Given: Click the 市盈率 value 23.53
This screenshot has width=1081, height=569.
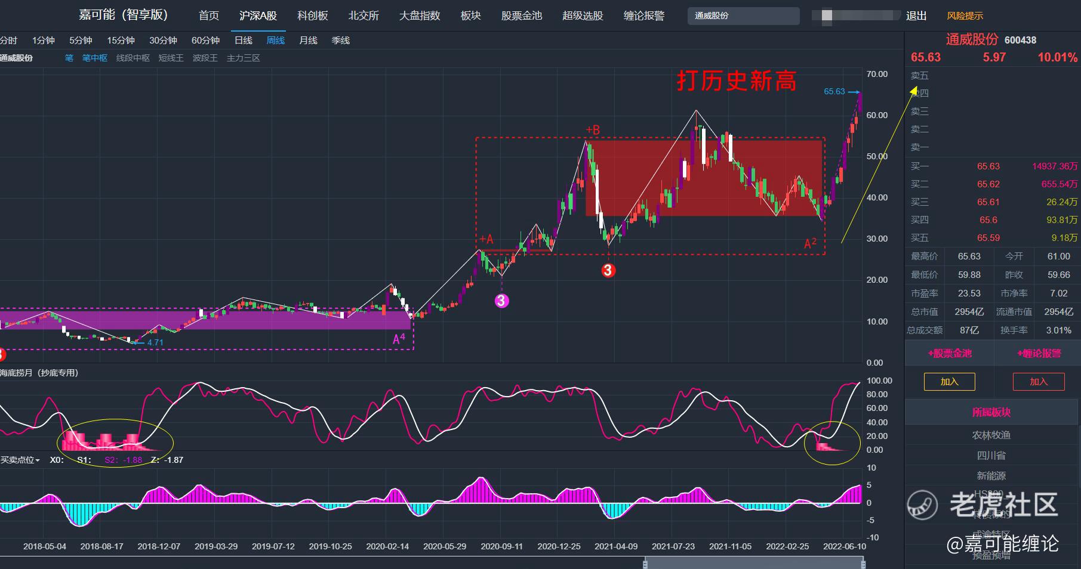Looking at the screenshot, I should (x=969, y=293).
